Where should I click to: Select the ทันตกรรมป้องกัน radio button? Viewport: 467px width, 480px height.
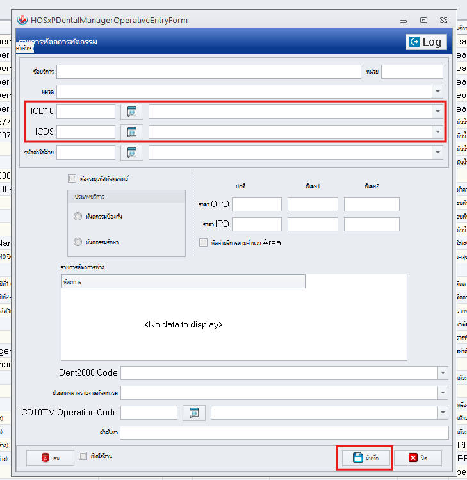coord(78,217)
